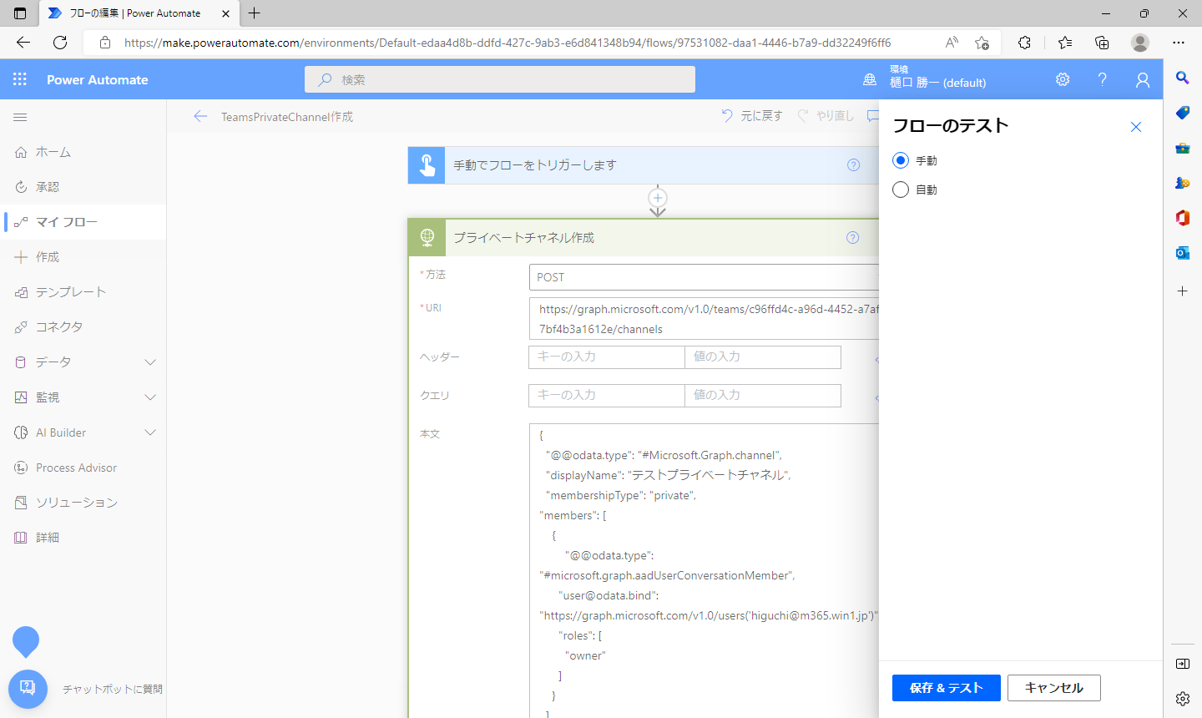Open ソリューション in the navigation
Viewport: 1202px width, 718px height.
(83, 503)
